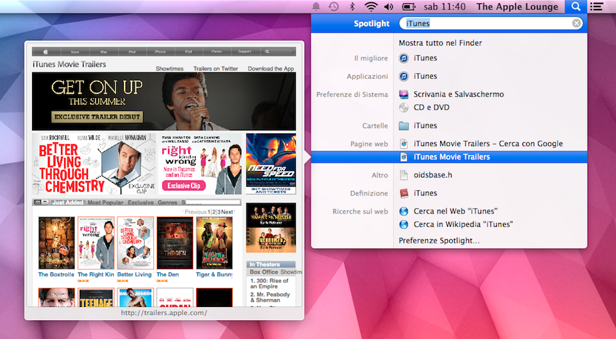This screenshot has height=339, width=616.
Task: Switch to the Genres tab
Action: [167, 203]
